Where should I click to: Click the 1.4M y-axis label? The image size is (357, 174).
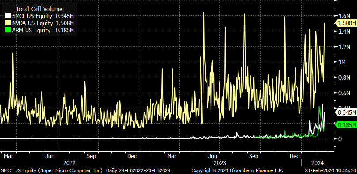(x=344, y=31)
